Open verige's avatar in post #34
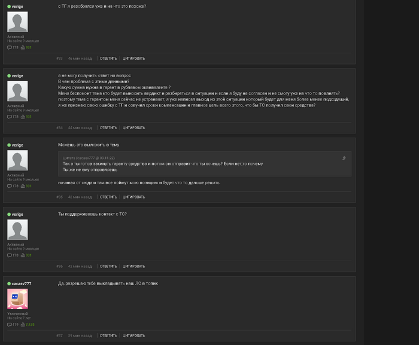The width and height of the screenshot is (419, 345). [17, 91]
